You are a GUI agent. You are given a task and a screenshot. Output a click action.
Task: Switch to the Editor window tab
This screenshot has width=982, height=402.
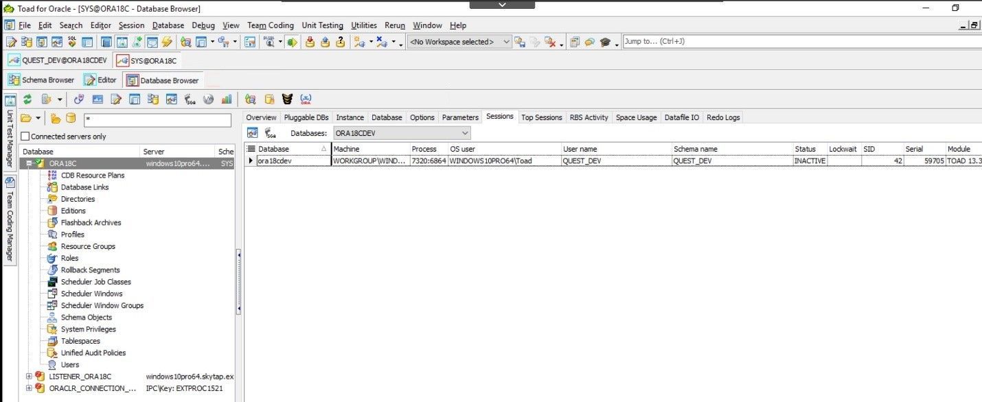click(x=101, y=80)
